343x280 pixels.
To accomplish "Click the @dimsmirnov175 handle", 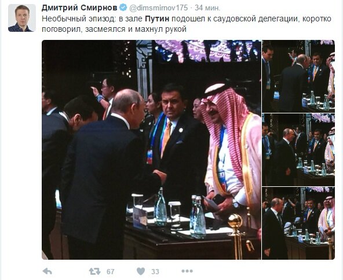I will (x=159, y=8).
